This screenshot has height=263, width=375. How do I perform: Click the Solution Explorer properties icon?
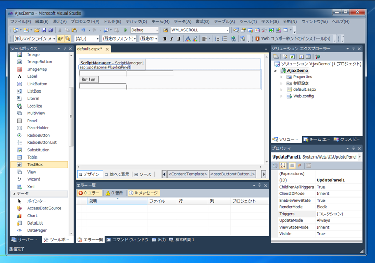pyautogui.click(x=276, y=57)
